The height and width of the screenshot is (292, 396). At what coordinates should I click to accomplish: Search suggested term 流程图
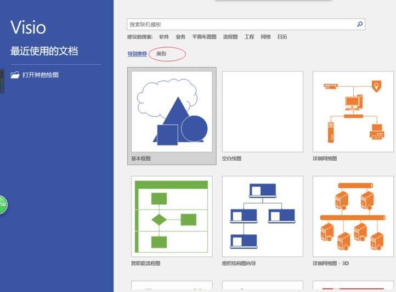pos(230,37)
